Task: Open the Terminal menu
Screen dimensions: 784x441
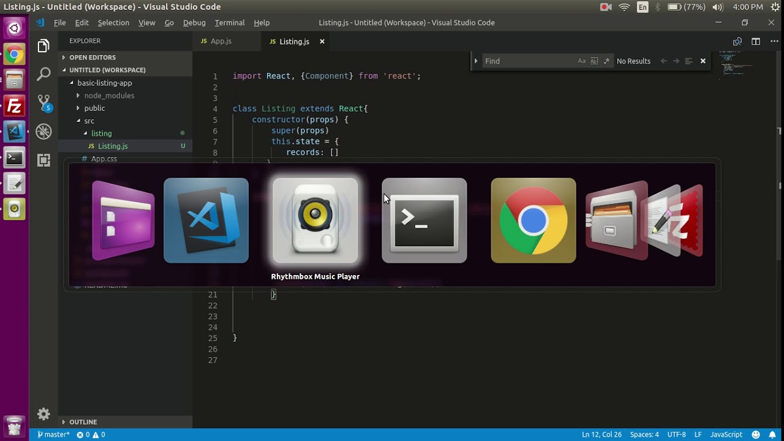Action: pyautogui.click(x=230, y=23)
